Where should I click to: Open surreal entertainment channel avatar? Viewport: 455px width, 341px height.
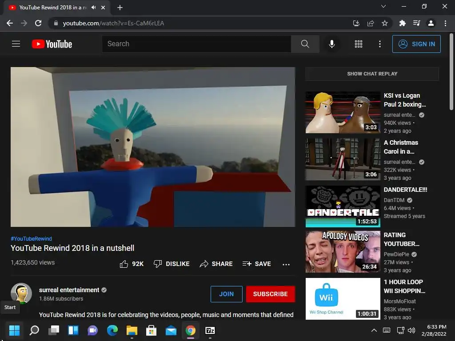point(21,293)
